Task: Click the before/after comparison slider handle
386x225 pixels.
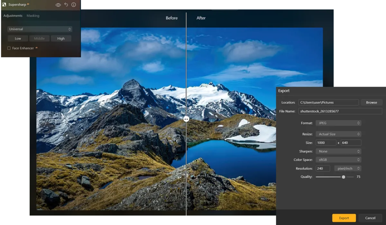Action: pos(186,119)
